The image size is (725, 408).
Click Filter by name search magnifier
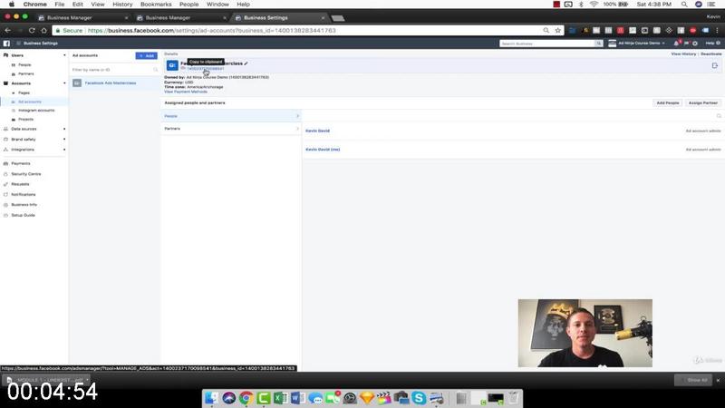pyautogui.click(x=155, y=70)
